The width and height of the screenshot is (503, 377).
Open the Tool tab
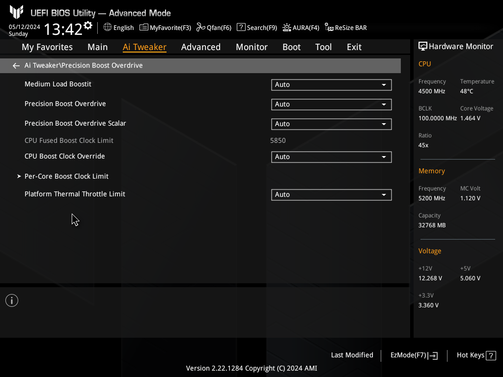323,47
